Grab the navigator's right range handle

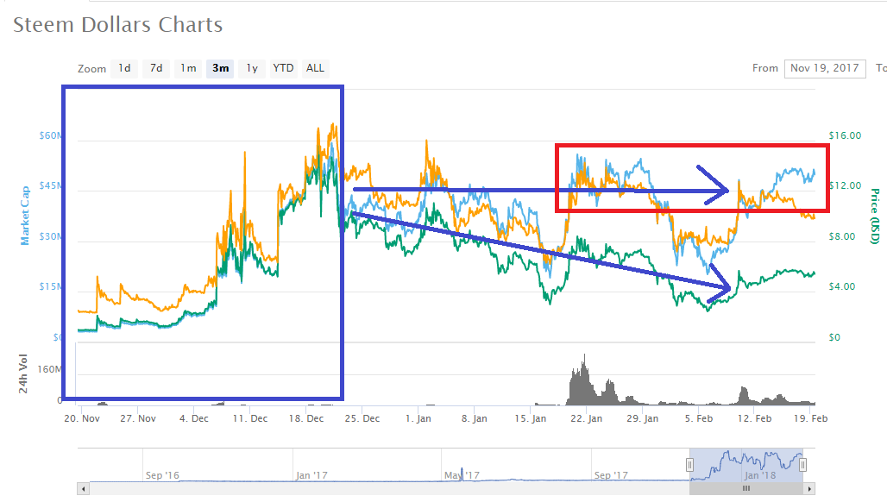click(x=802, y=465)
